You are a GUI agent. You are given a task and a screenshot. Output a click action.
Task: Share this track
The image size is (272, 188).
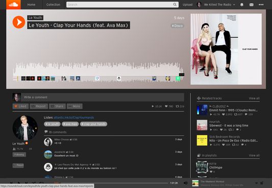(57, 106)
